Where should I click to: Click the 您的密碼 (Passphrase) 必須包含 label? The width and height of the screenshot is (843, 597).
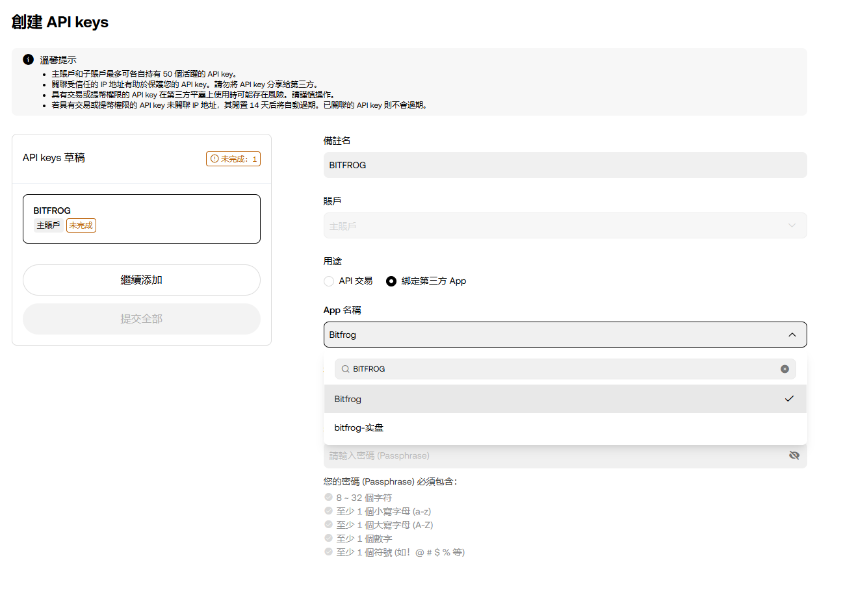click(390, 481)
